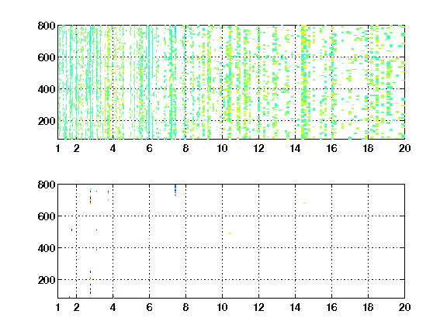This screenshot has height=335, width=447.
Task: Click the dark red mark above 200 gridline
Action: pos(90,271)
